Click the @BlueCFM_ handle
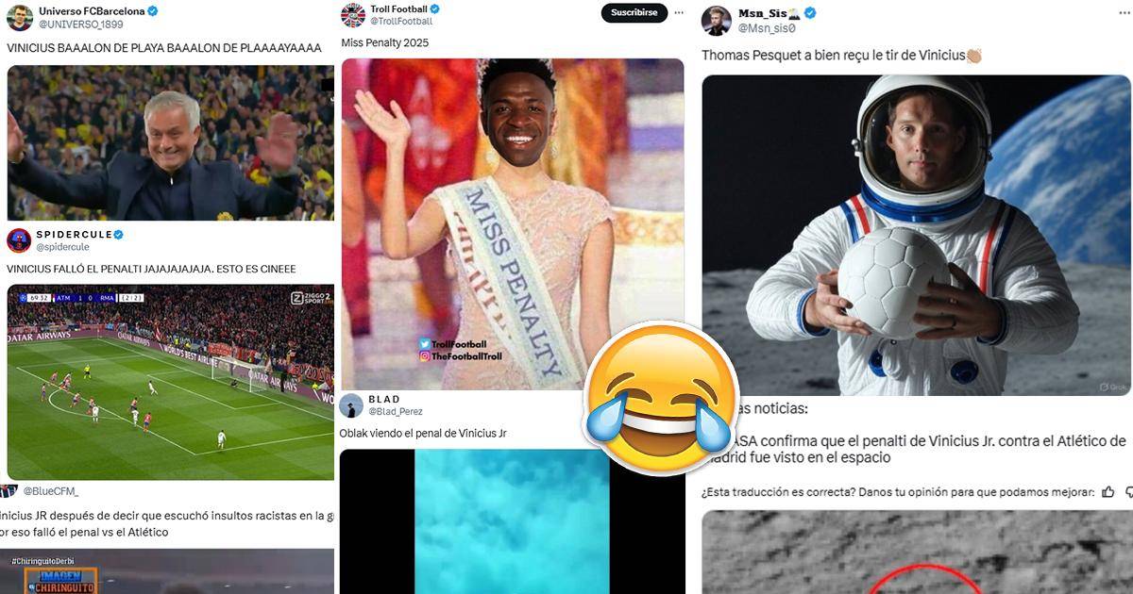This screenshot has height=594, width=1133. pos(51,491)
